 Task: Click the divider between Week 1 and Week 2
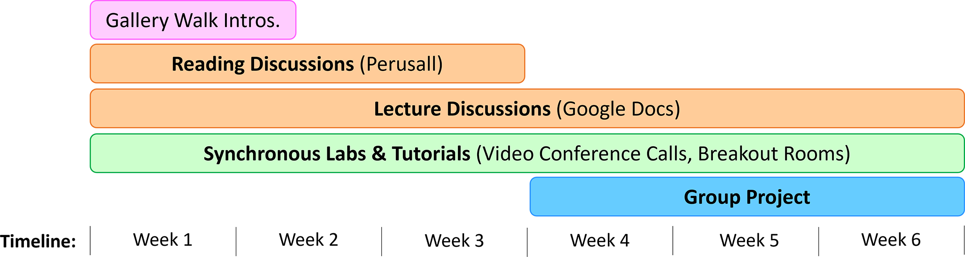(236, 241)
